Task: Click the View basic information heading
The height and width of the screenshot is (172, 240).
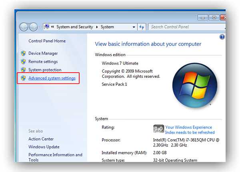Action: tap(148, 44)
